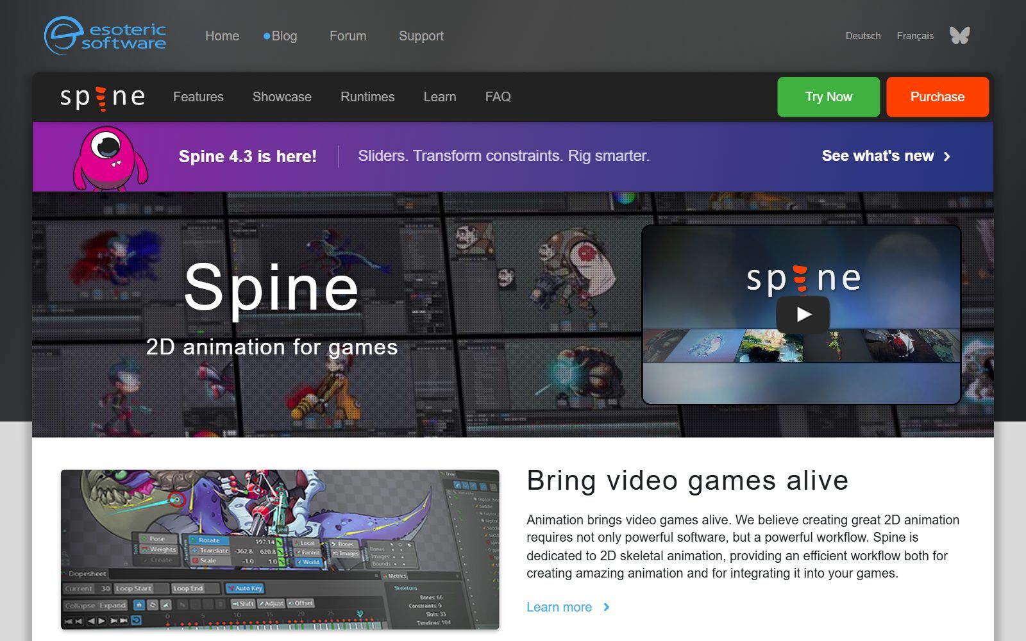Open the Learn tab
This screenshot has width=1026, height=641.
[x=440, y=97]
